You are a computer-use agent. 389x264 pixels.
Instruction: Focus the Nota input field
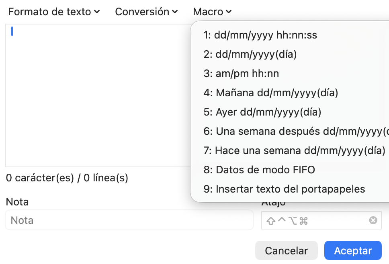129,220
